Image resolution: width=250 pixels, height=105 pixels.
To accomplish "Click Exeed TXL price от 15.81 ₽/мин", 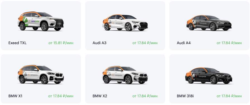I will point(61,43).
